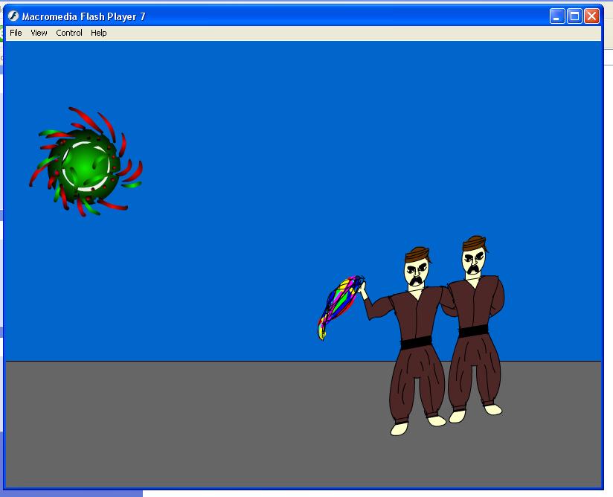This screenshot has height=497, width=613.
Task: Click the right man's black belt
Action: pos(472,330)
